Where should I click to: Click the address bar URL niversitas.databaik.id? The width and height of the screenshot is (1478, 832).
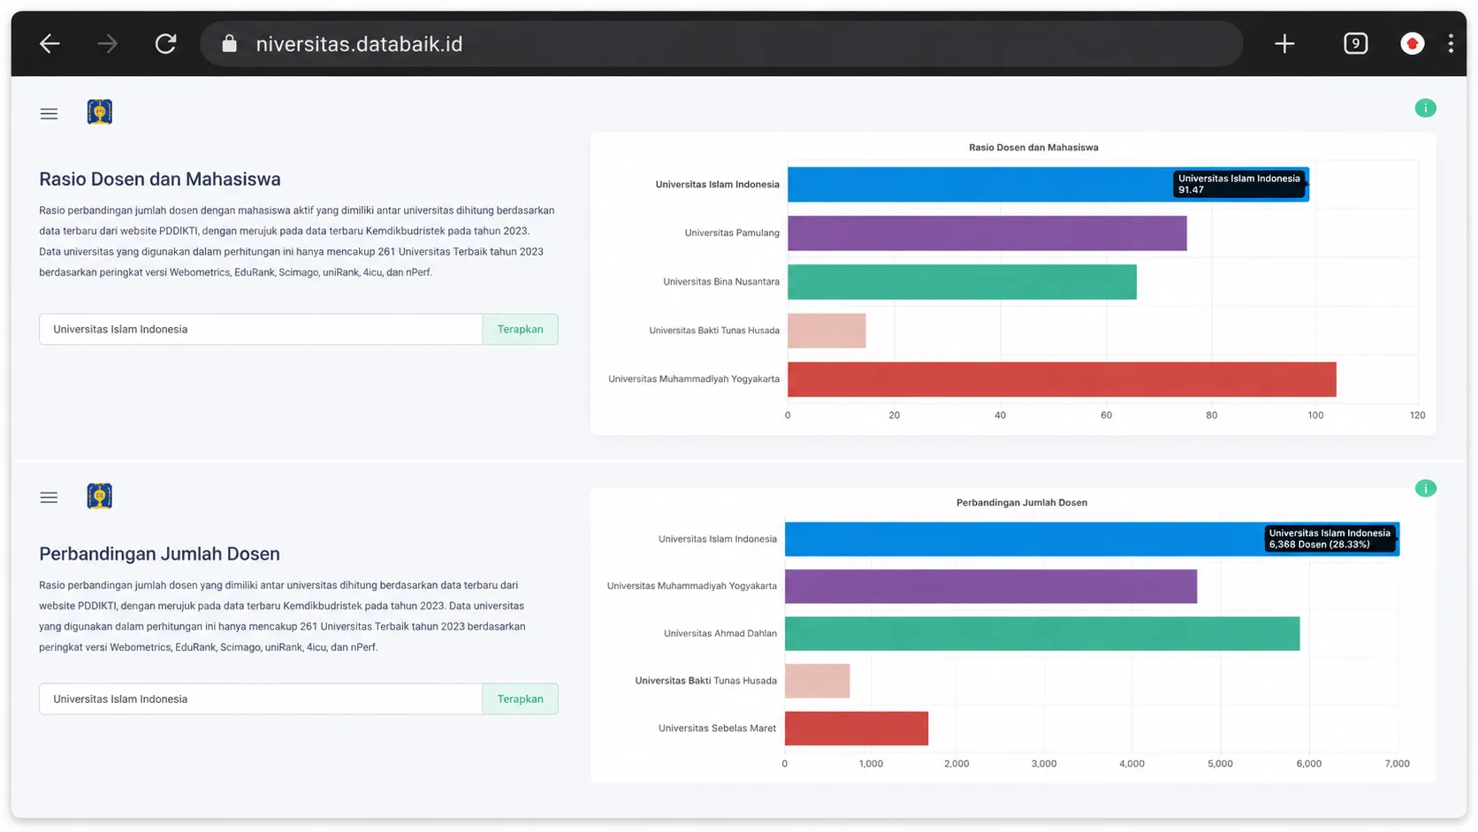pos(359,43)
